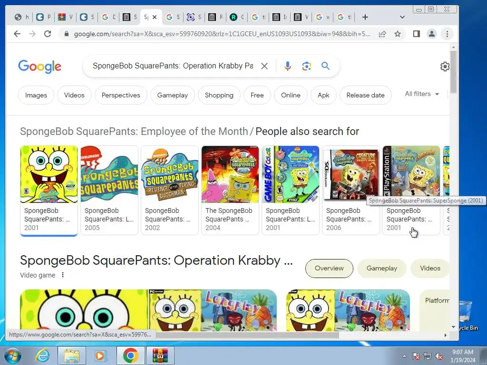Start voice search with microphone
The image size is (487, 365).
point(288,66)
